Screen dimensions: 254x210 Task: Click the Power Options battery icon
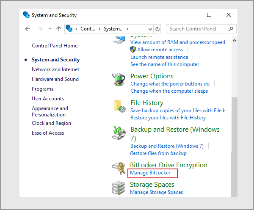[119, 79]
